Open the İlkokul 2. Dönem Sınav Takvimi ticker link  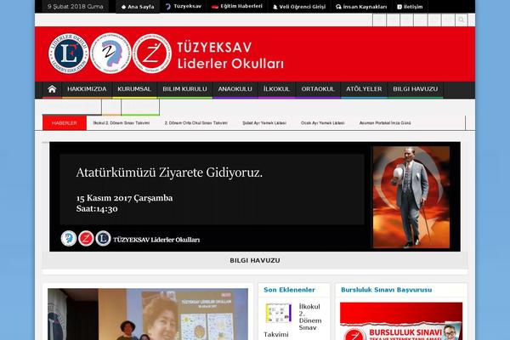pyautogui.click(x=122, y=123)
